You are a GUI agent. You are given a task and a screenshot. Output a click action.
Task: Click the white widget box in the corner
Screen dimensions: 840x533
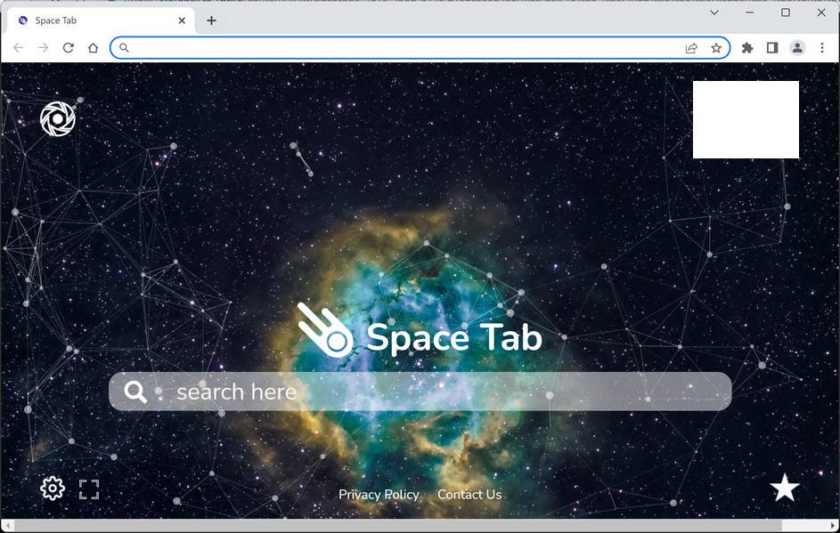point(746,120)
